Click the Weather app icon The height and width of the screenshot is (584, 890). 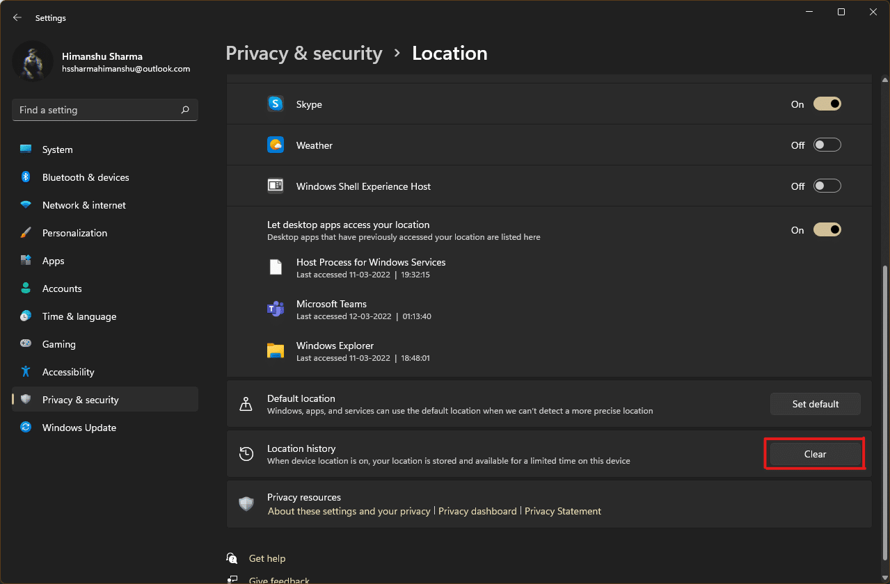276,145
